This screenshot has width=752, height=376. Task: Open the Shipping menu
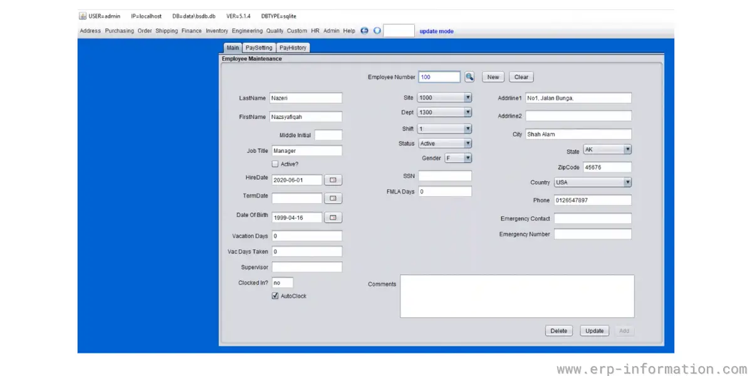pos(167,31)
